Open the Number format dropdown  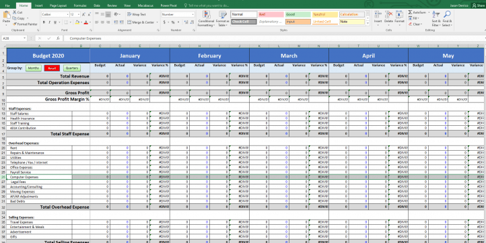click(193, 14)
